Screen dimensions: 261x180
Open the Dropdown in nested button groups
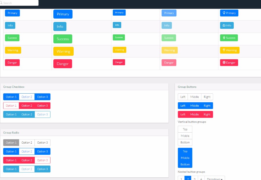[215, 178]
